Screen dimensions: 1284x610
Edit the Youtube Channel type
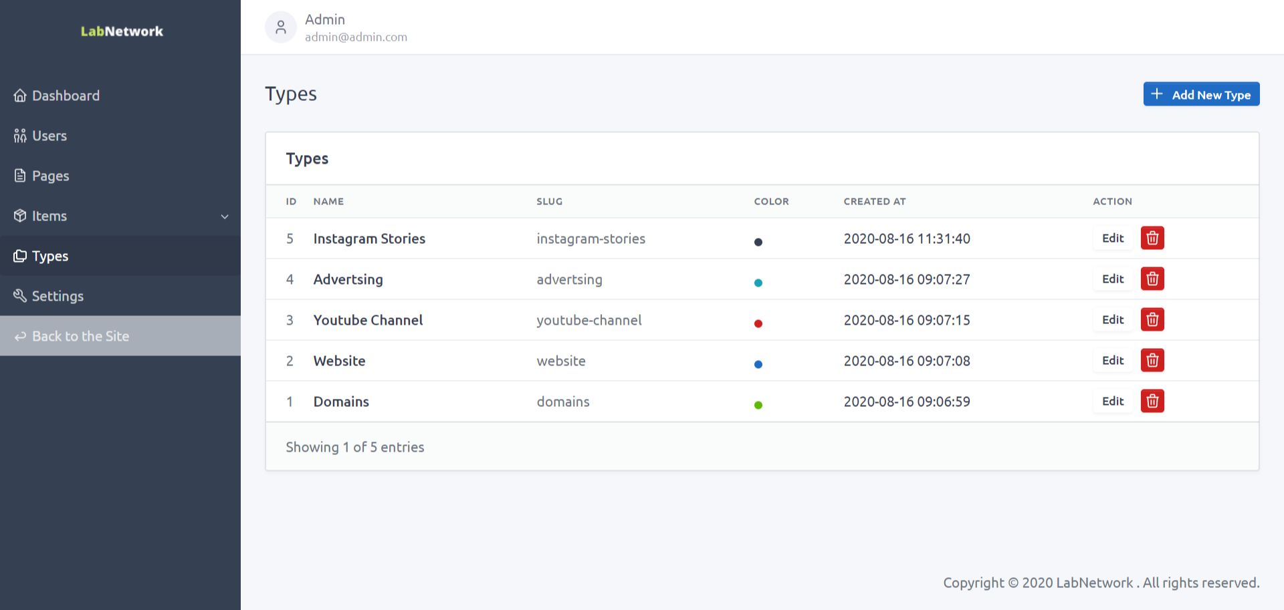1113,319
